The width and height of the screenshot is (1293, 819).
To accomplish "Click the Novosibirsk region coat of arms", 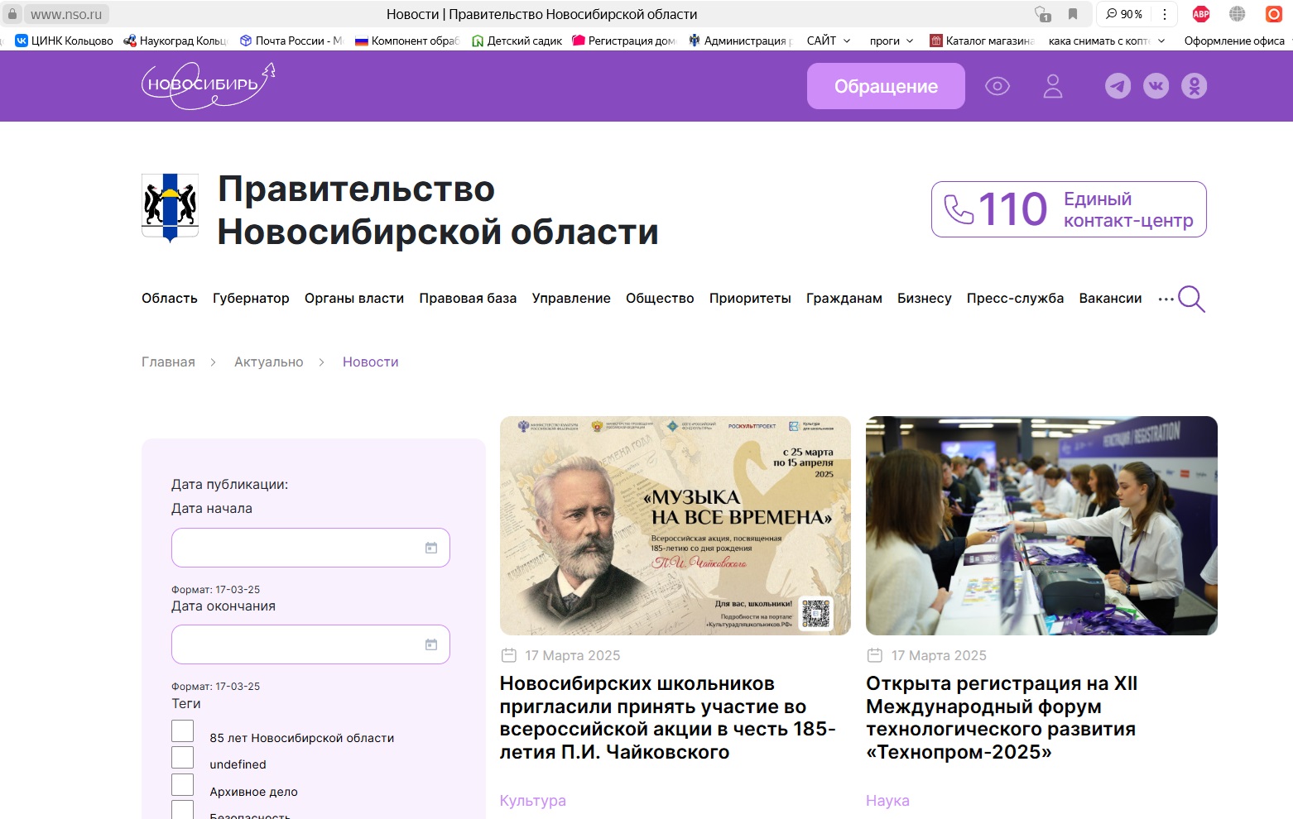I will pos(170,208).
